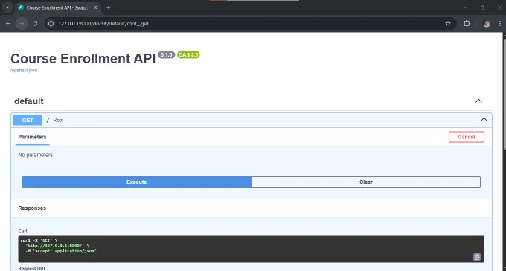View site information icon in address bar

[x=51, y=24]
